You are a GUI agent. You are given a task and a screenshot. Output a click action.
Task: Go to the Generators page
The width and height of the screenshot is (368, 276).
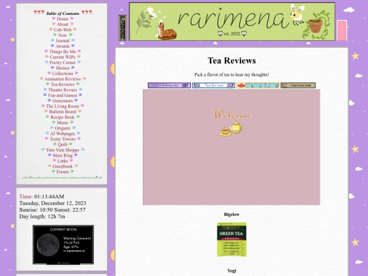pos(63,101)
